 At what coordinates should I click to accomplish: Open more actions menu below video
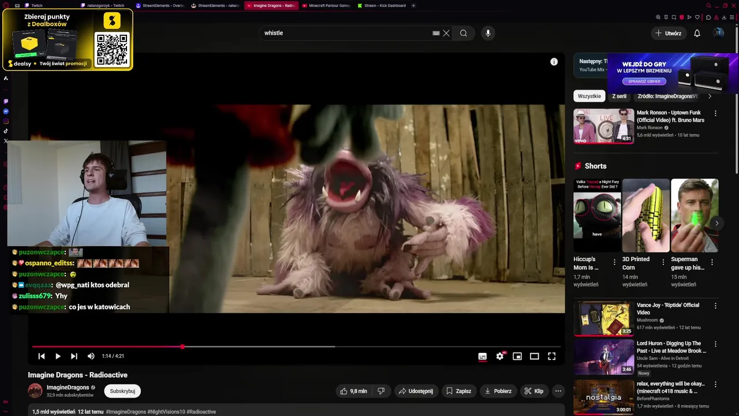558,391
